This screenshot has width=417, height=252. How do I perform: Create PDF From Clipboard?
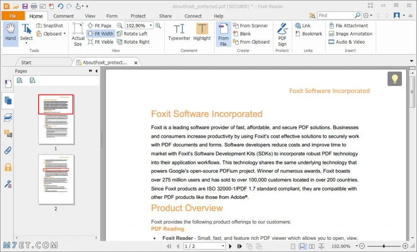pyautogui.click(x=251, y=42)
